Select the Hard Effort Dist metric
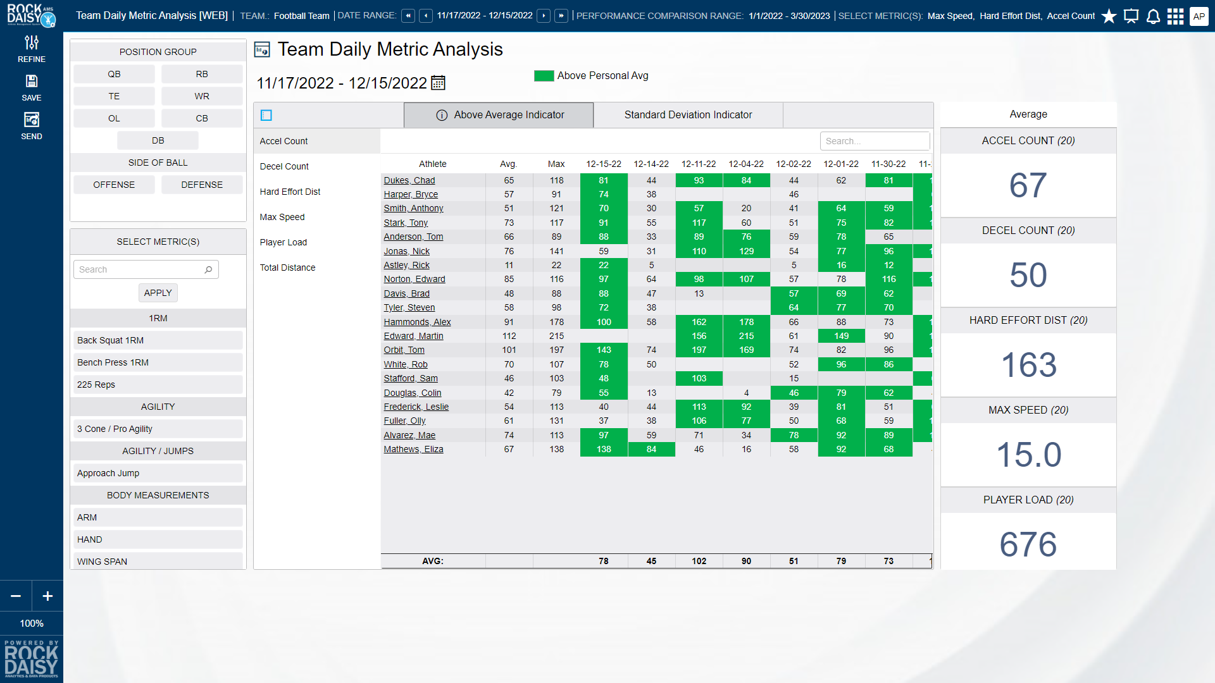The width and height of the screenshot is (1215, 683). [290, 192]
